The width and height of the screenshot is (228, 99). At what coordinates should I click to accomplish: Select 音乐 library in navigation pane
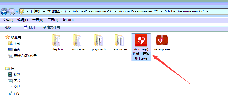pyautogui.click(x=17, y=93)
